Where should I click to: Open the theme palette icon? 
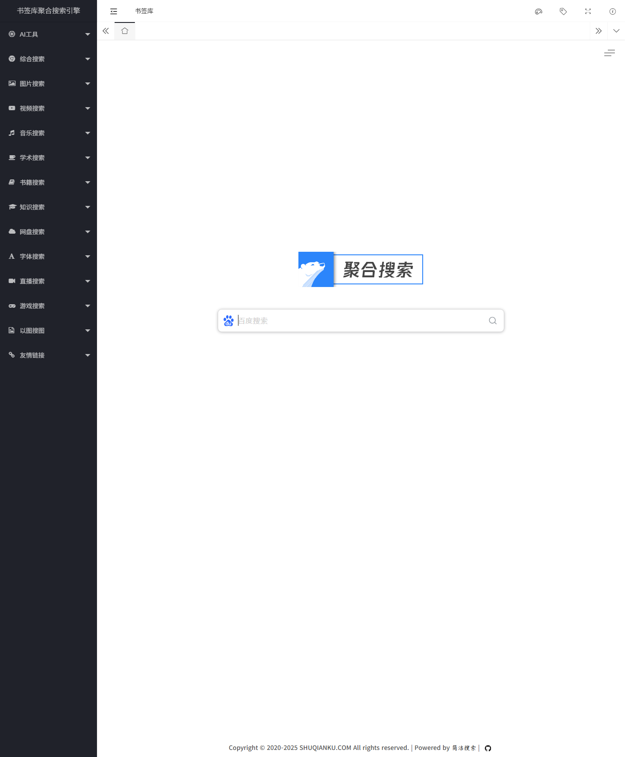coord(539,11)
